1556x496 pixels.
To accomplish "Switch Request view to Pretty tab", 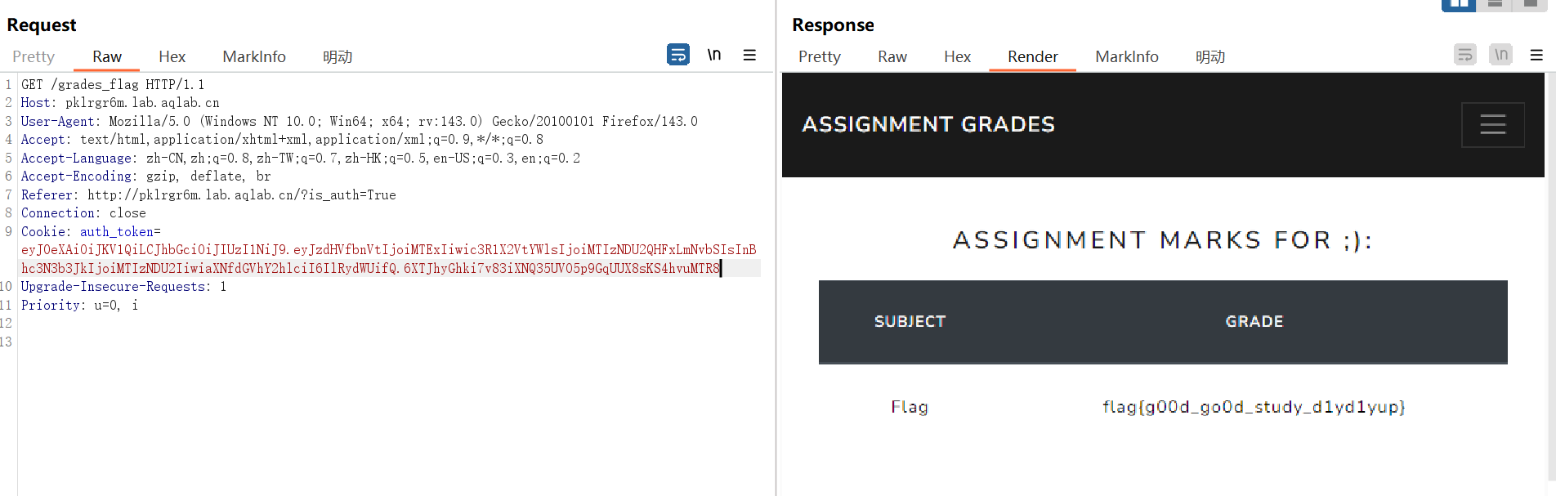I will point(34,56).
